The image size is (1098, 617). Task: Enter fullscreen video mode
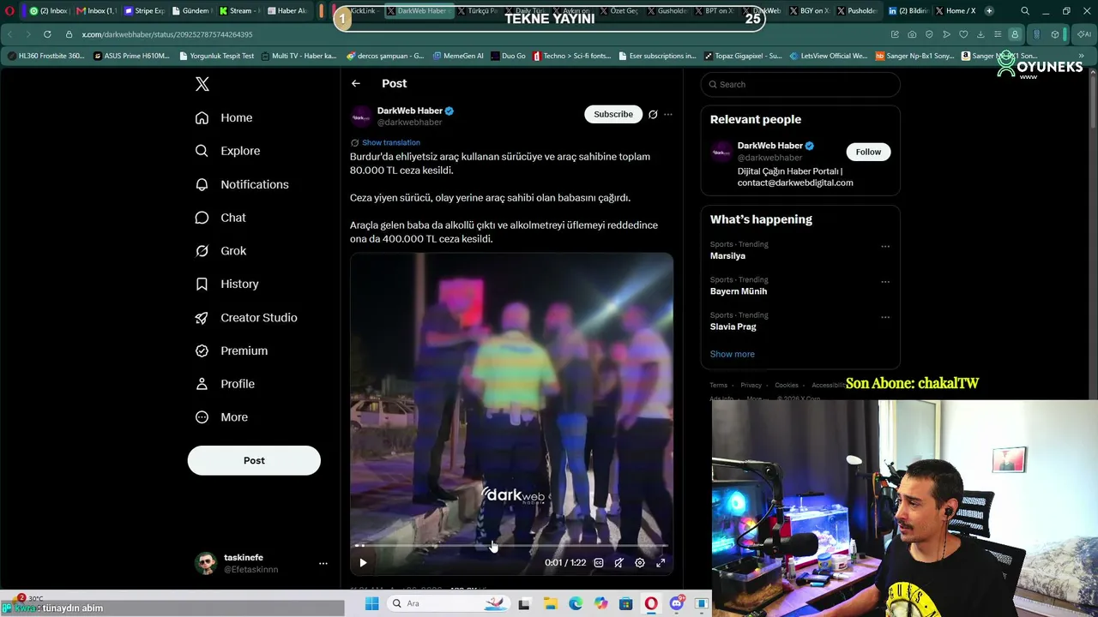point(661,563)
